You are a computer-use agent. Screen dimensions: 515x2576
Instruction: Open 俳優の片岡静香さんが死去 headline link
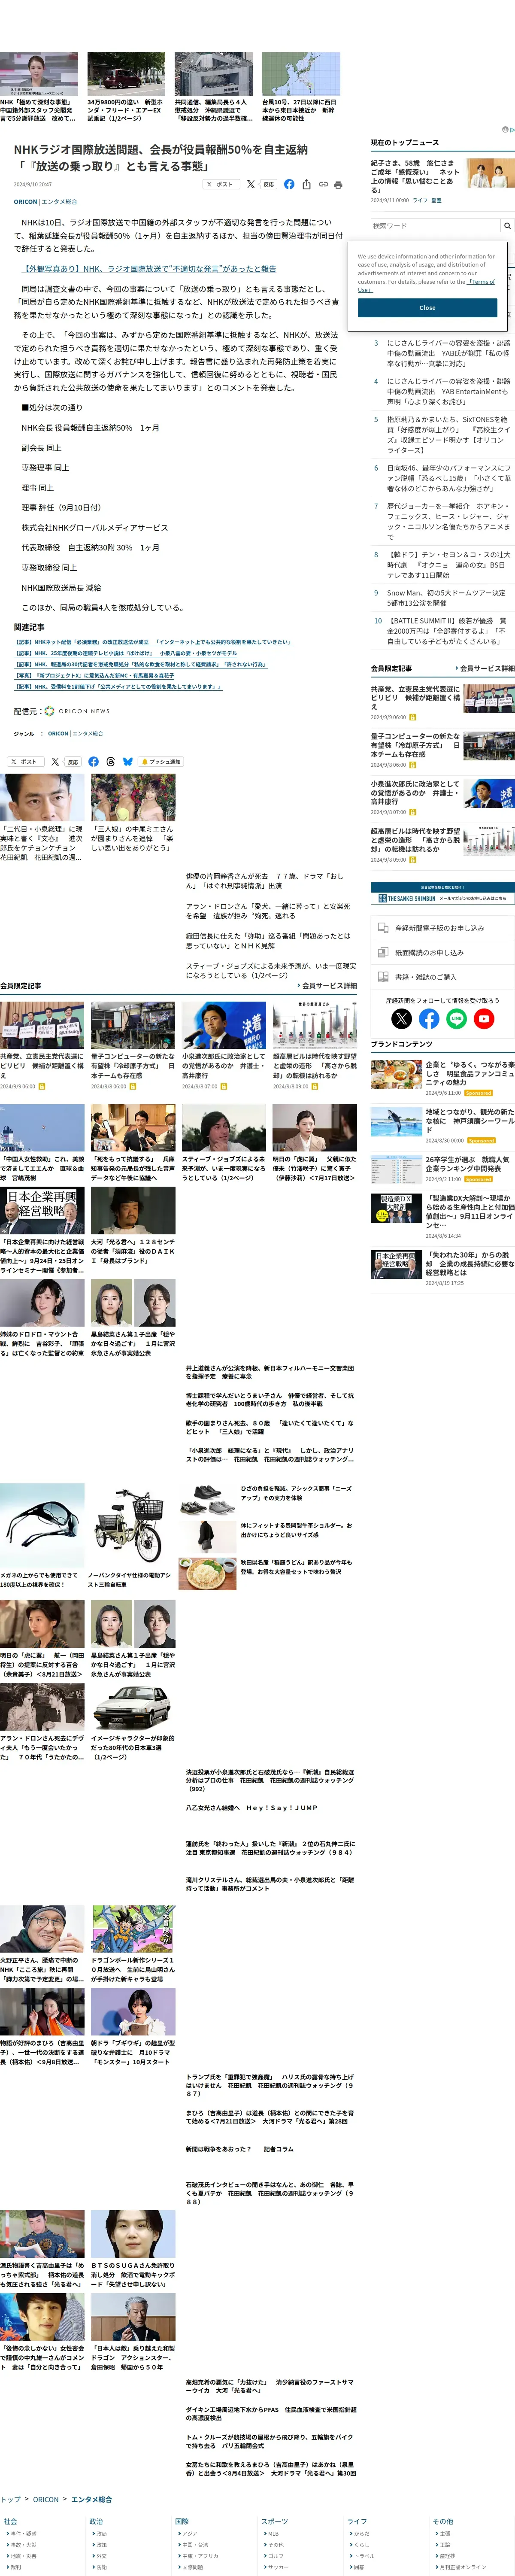(x=270, y=880)
